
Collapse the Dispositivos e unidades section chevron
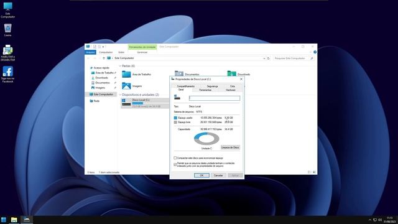[120, 95]
